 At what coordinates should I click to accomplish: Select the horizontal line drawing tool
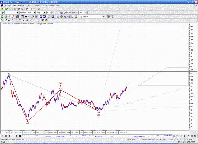pos(9,21)
